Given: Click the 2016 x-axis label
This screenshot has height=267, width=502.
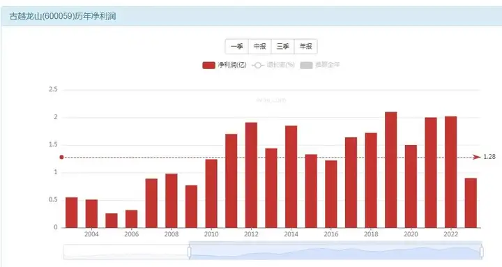Looking at the screenshot, I should (x=331, y=234).
